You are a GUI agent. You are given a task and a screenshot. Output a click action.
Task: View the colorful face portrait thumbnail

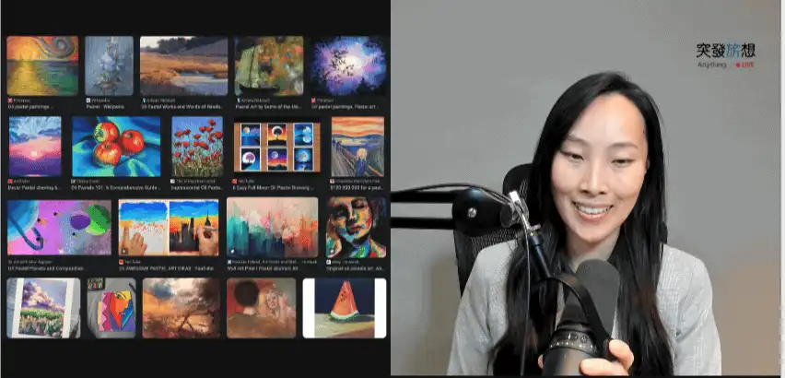[356, 226]
